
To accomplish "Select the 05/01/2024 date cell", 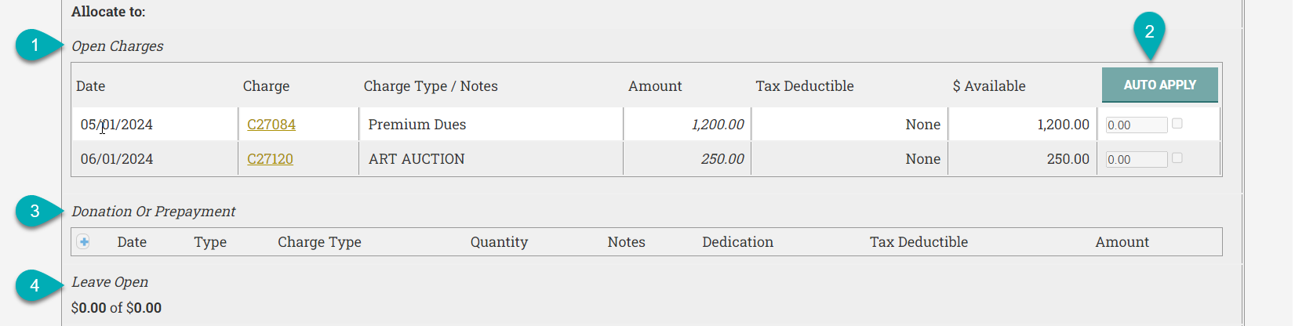I will coord(117,125).
